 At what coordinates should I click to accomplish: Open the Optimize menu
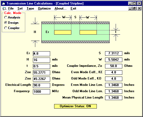coord(44,8)
